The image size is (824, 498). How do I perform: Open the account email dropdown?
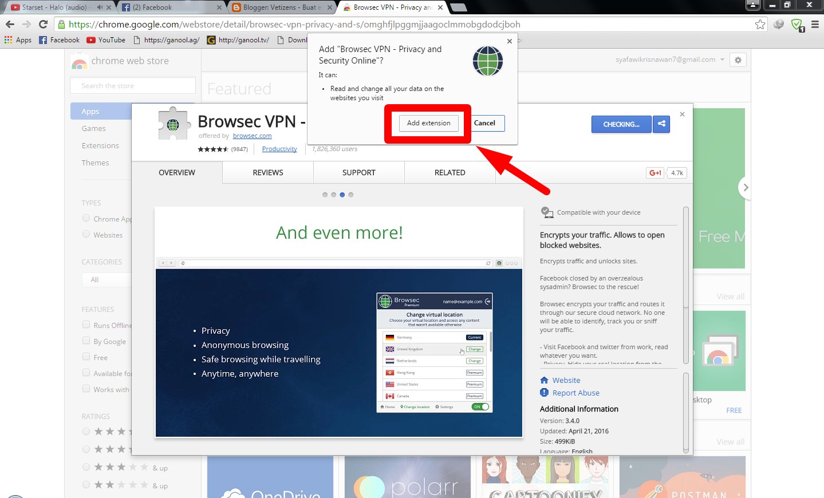point(670,60)
